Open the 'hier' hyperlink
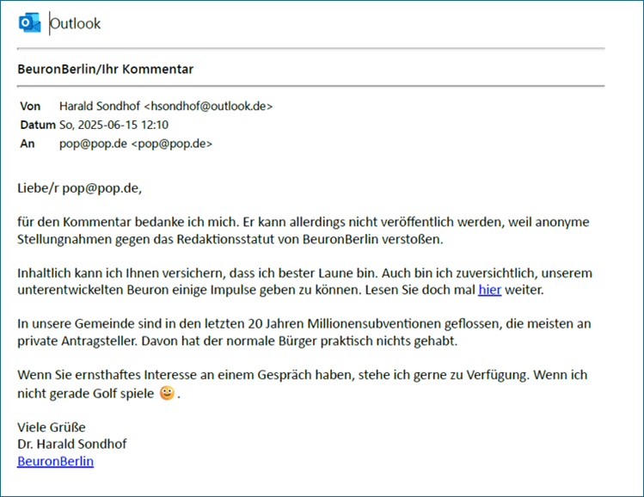644x497 pixels. coord(489,290)
